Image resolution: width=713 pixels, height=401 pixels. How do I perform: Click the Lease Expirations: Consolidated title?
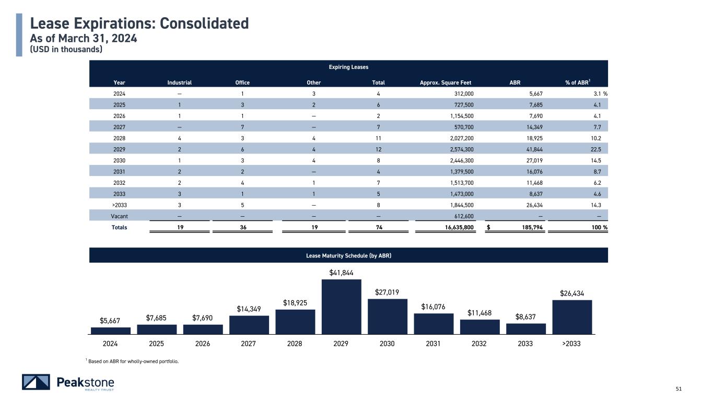[x=139, y=23]
